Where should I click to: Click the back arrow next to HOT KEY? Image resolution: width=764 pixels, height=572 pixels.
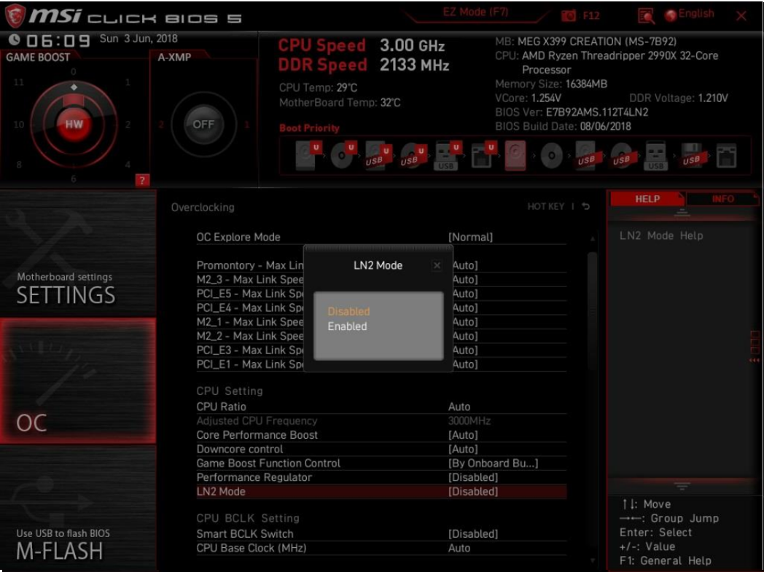tap(585, 206)
